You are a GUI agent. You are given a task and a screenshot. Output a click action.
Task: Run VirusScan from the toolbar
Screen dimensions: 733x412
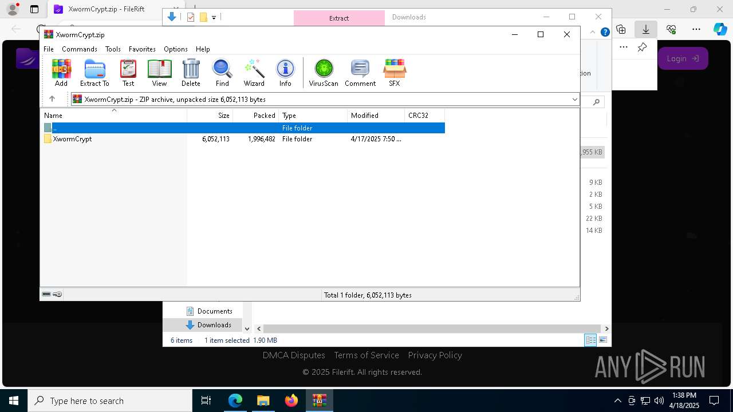(324, 73)
